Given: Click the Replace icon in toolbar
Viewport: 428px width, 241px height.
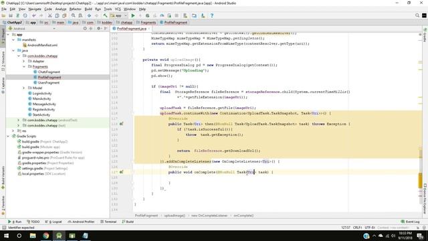Looking at the screenshot, I should click(80, 15).
